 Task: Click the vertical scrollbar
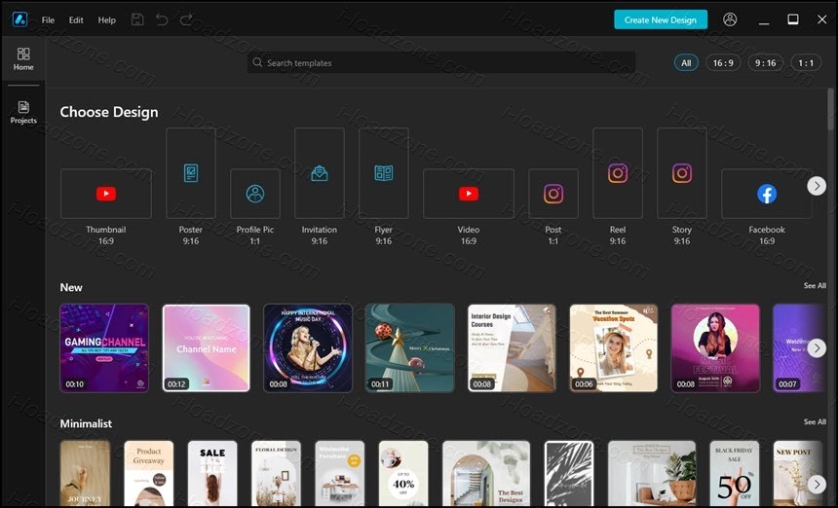click(830, 109)
